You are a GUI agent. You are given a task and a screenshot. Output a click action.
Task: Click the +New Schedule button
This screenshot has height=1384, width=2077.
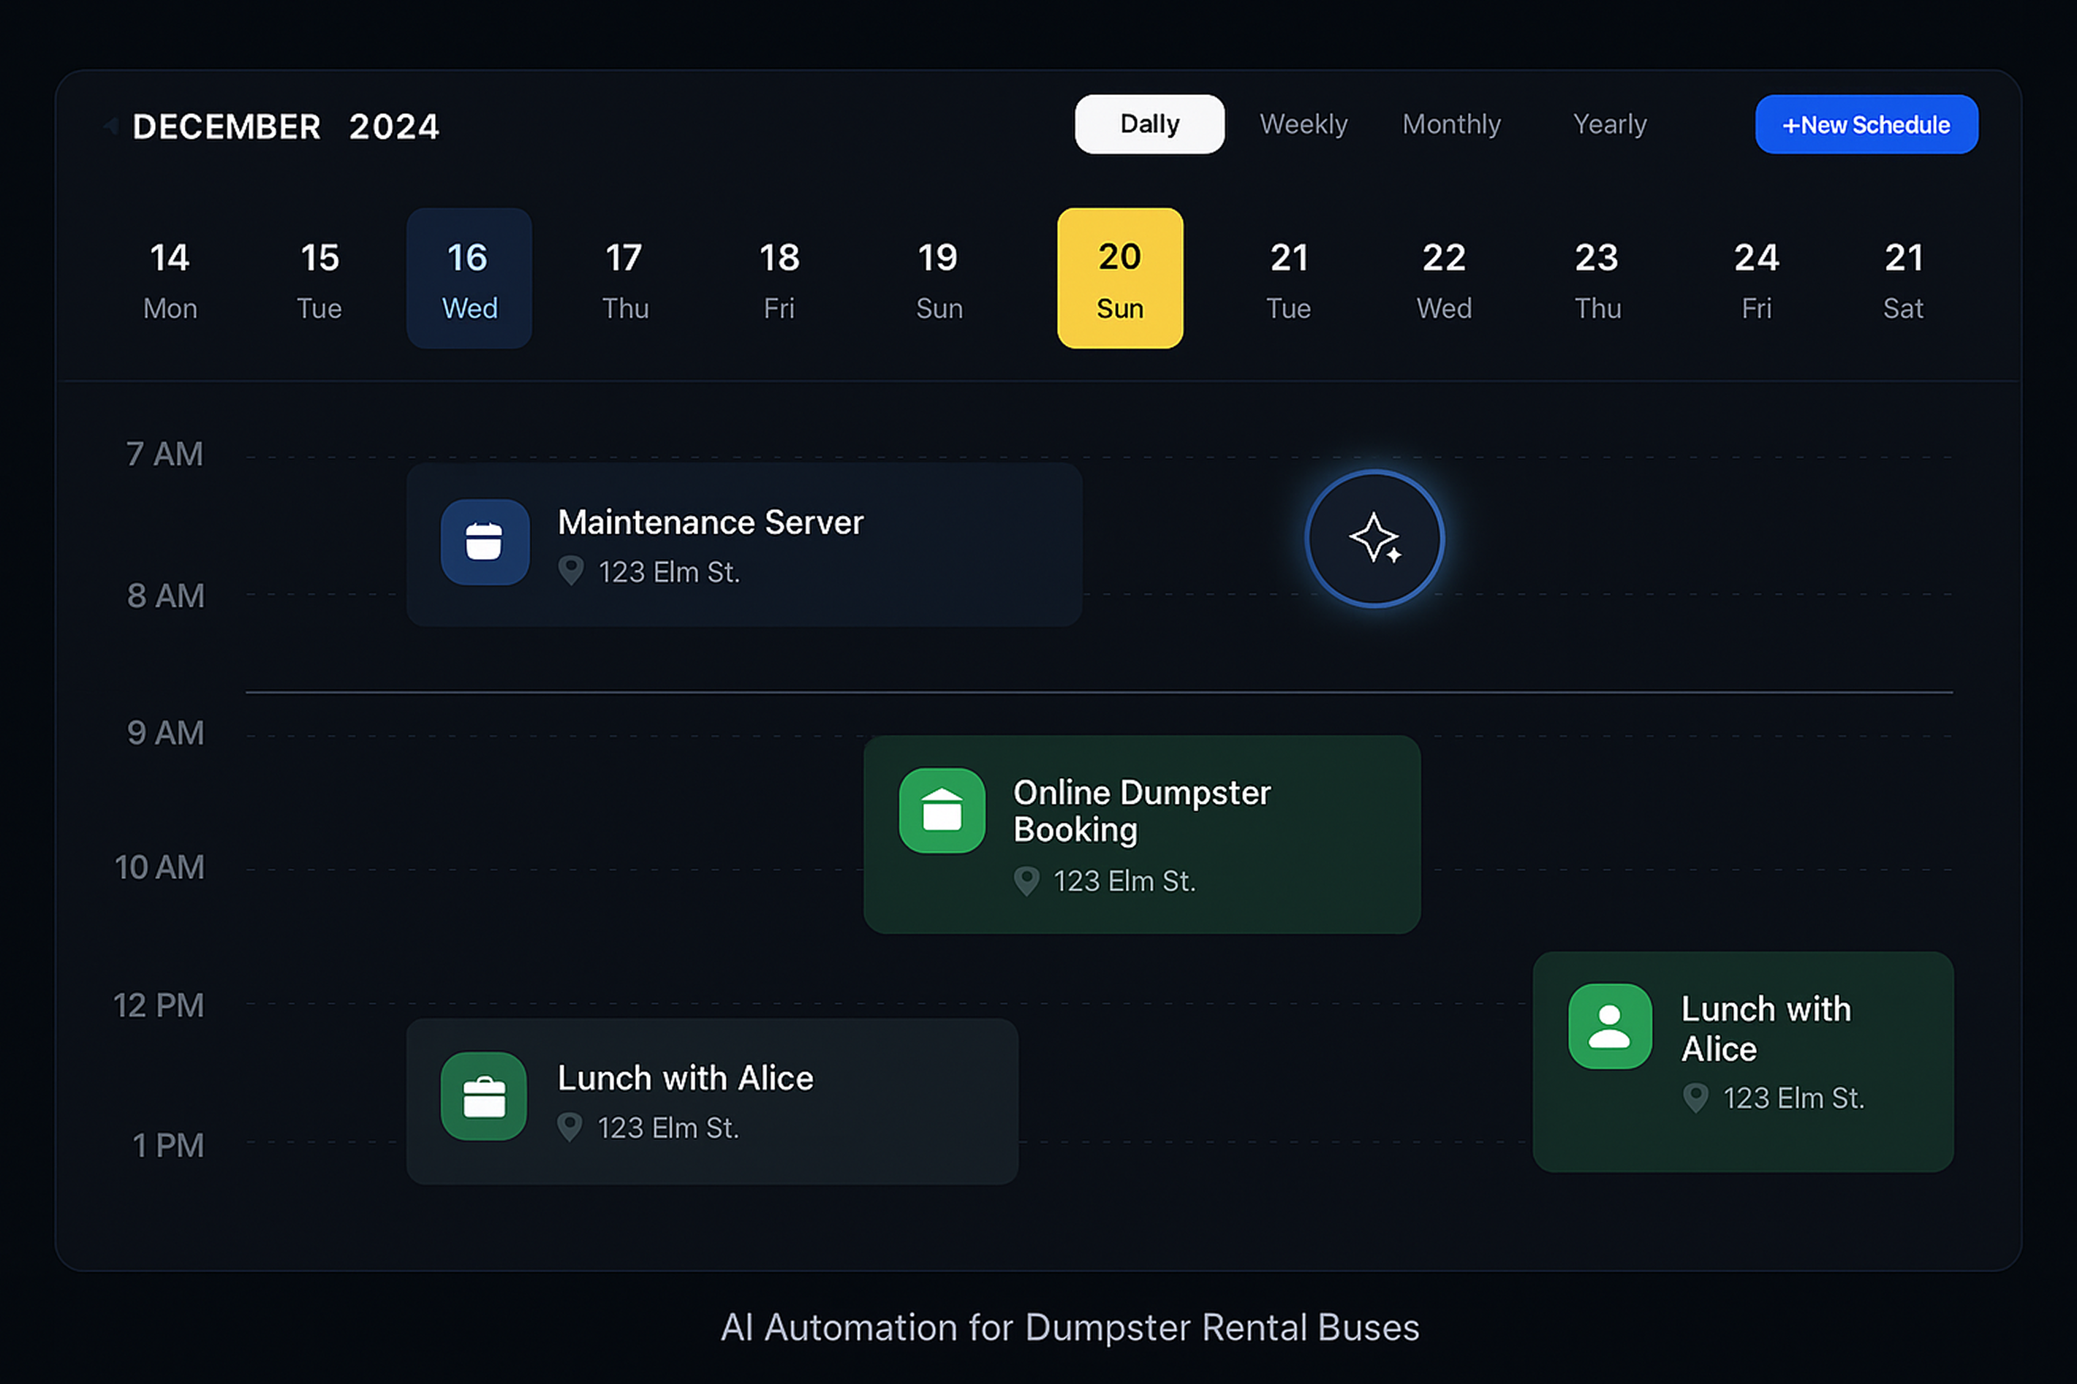click(x=1867, y=124)
